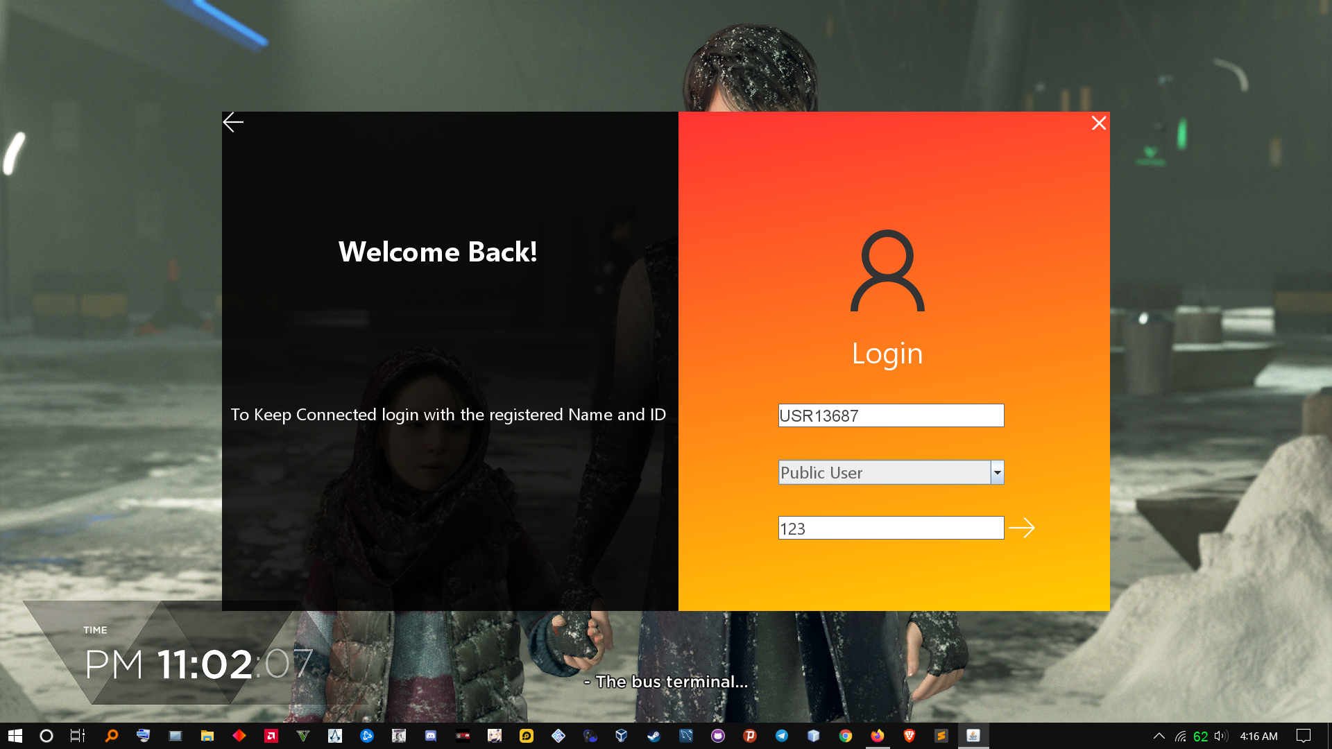Open File Explorer from the taskbar
The width and height of the screenshot is (1332, 749).
click(207, 736)
